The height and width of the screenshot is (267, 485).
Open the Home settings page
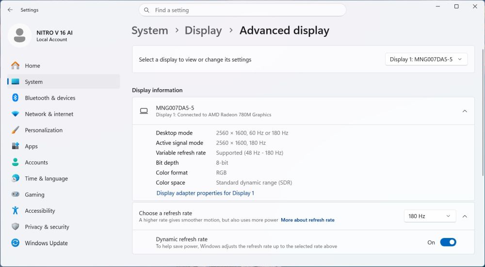[x=64, y=65]
